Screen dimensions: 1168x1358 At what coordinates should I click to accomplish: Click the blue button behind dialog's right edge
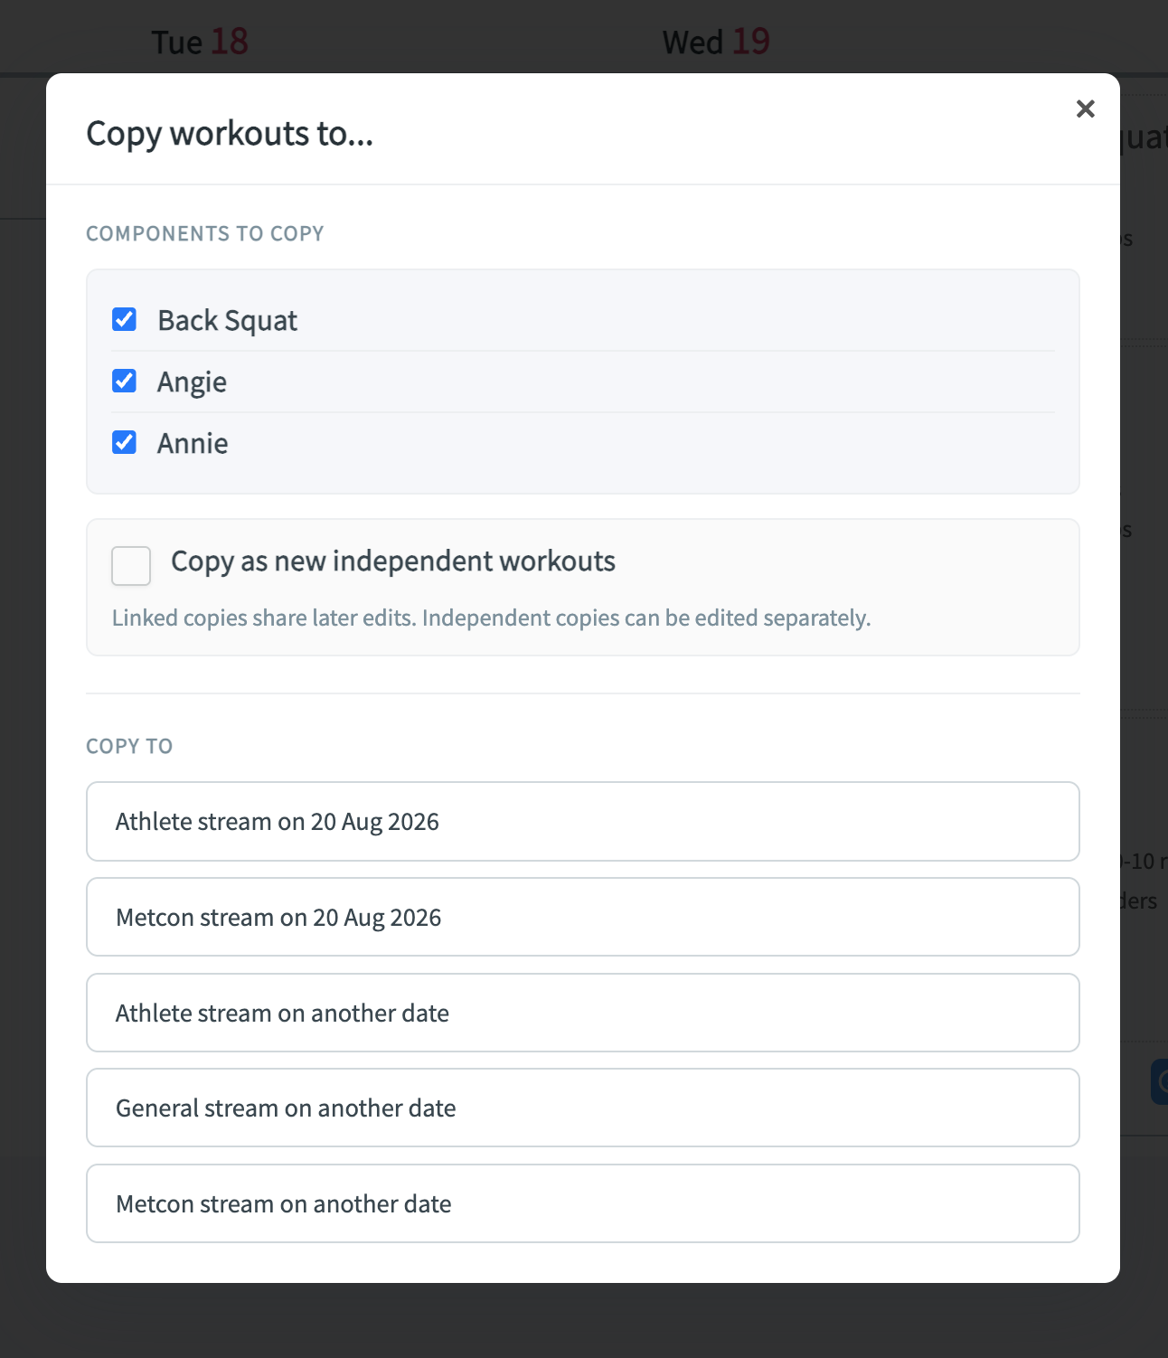pyautogui.click(x=1159, y=1081)
